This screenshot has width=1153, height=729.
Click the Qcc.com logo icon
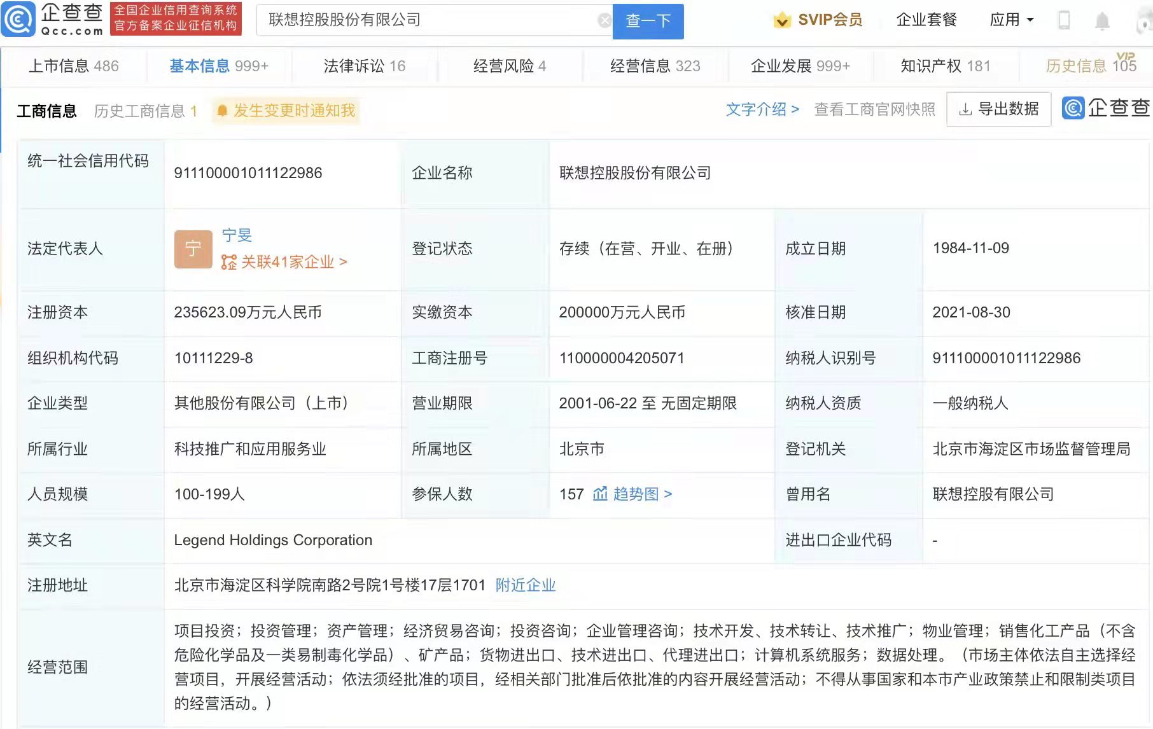click(18, 19)
